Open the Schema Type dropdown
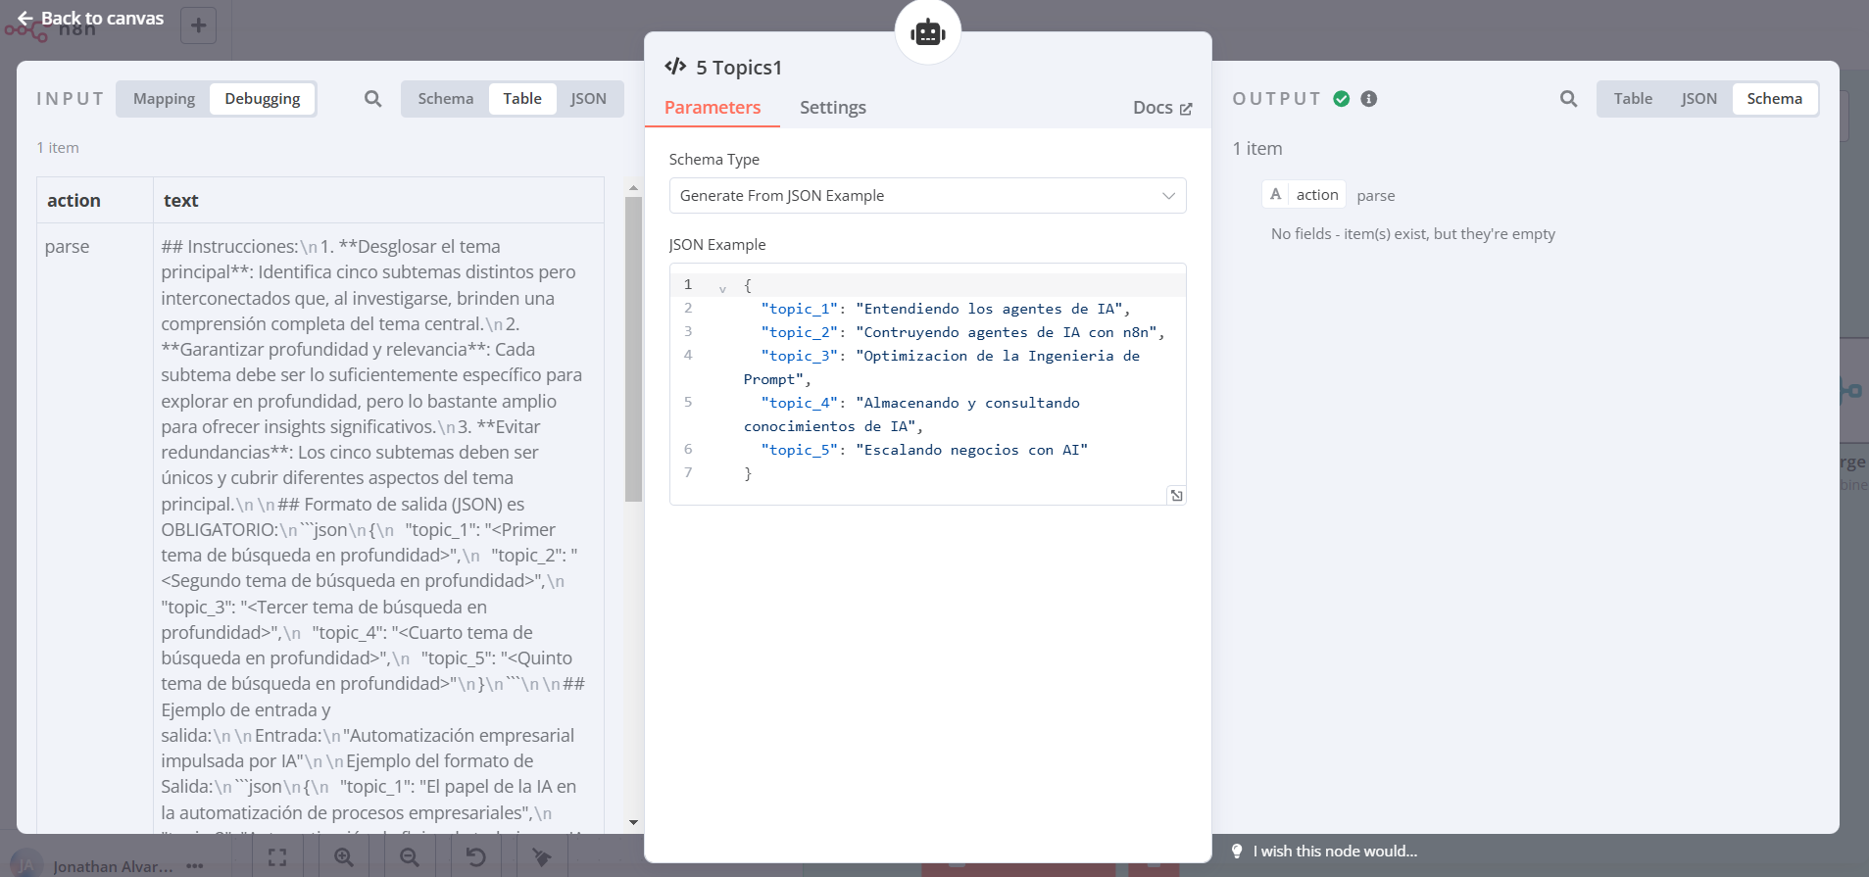The image size is (1869, 877). tap(927, 196)
